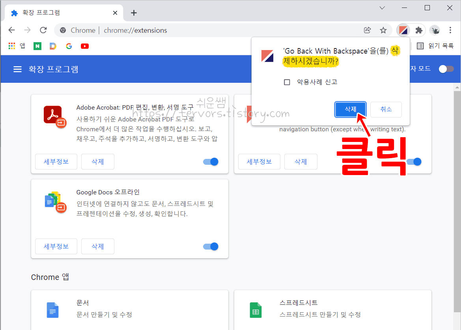Toggle the developer mode switch
The width and height of the screenshot is (461, 330).
446,69
